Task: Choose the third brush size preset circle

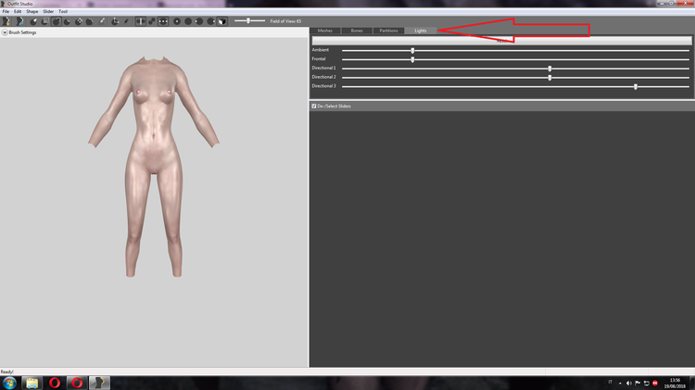Action: coord(199,21)
